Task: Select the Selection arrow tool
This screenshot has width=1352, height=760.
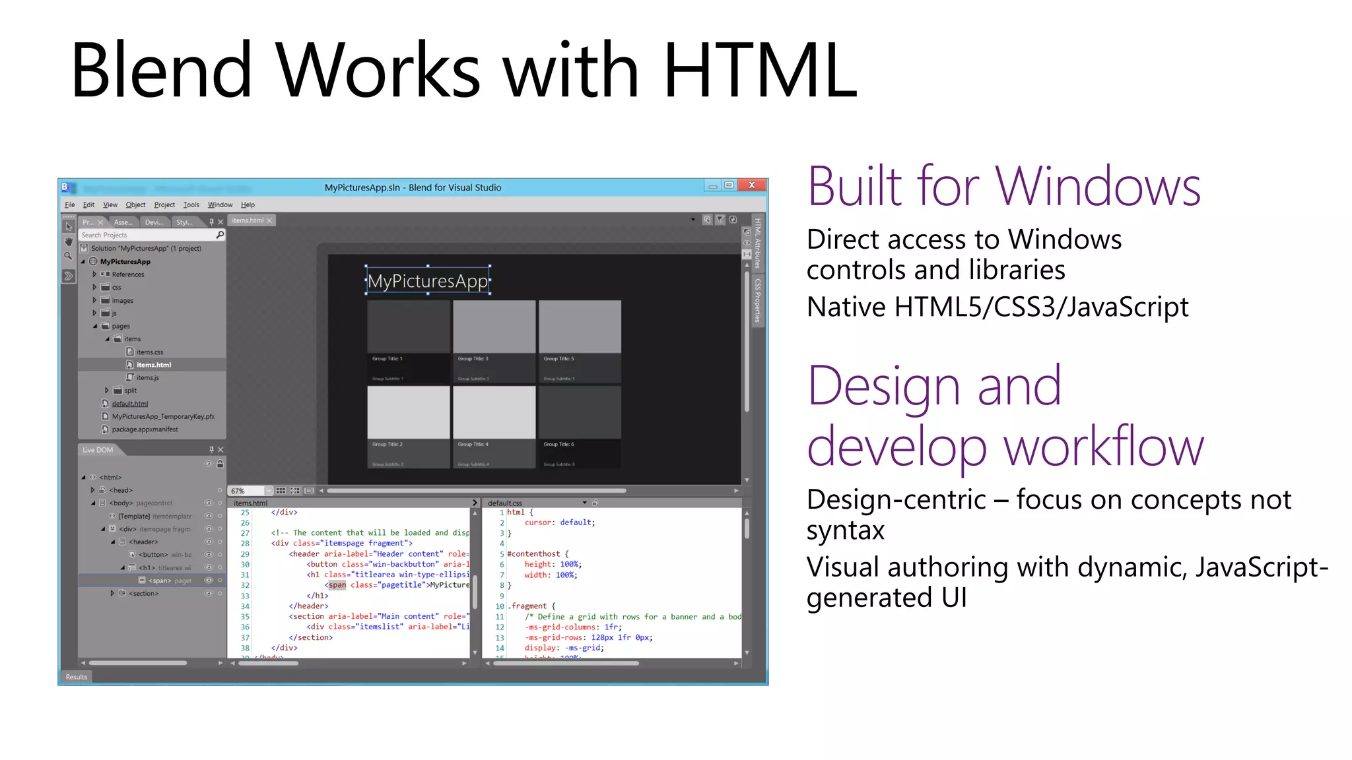Action: [x=69, y=226]
